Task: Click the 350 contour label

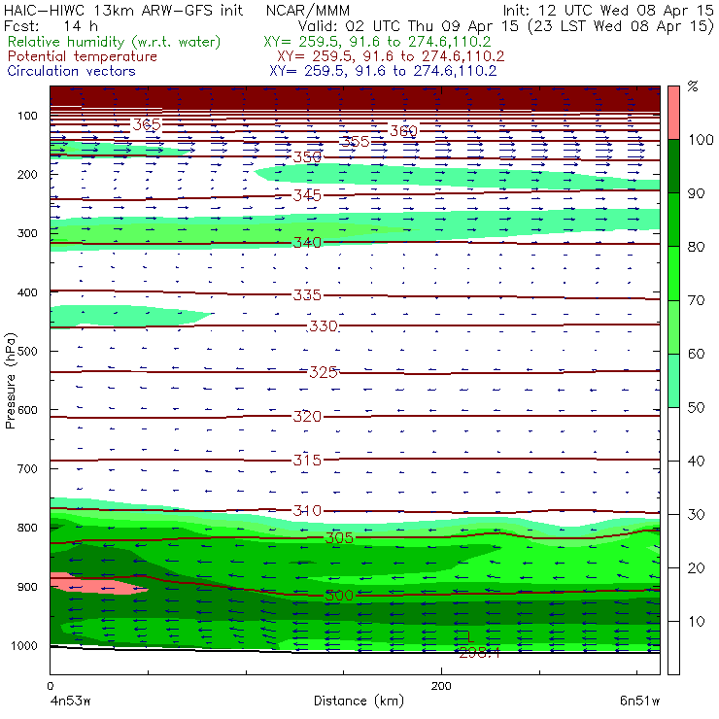Action: point(307,157)
